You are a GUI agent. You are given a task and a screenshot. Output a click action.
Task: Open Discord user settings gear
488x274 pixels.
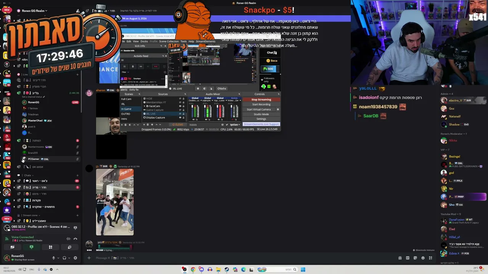point(75,258)
